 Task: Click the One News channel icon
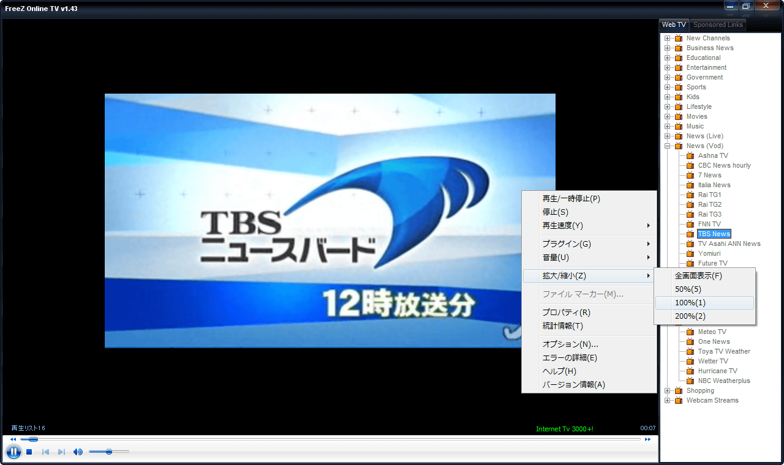[690, 341]
